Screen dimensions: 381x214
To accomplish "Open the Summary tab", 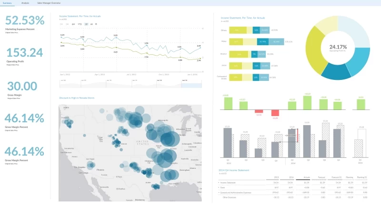I will click(x=7, y=3).
